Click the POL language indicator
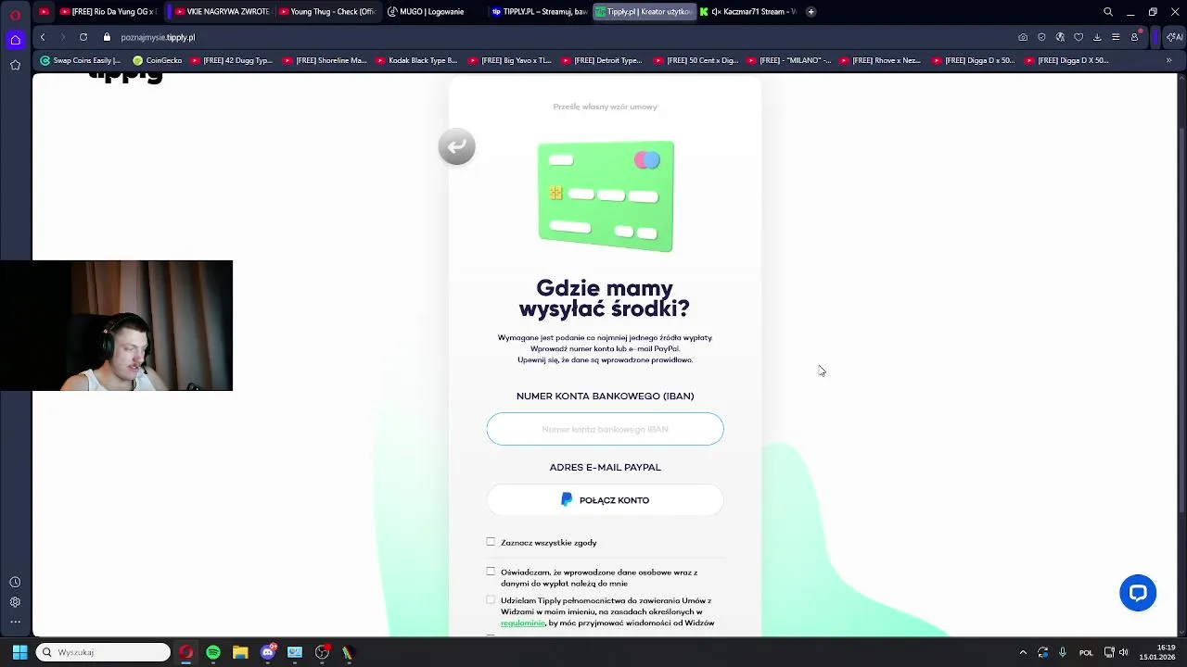The image size is (1187, 667). coord(1086,653)
